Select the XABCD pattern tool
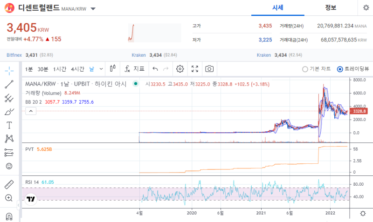The image size is (373, 222). tap(9, 139)
